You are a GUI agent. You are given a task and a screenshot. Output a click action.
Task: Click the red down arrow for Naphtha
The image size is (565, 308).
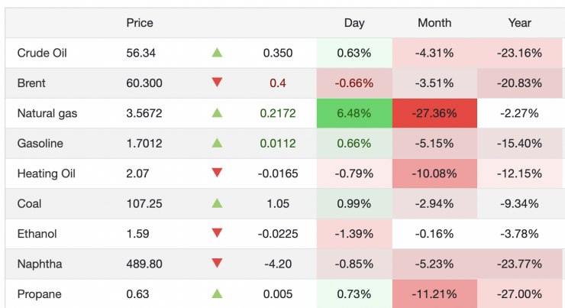(x=217, y=264)
